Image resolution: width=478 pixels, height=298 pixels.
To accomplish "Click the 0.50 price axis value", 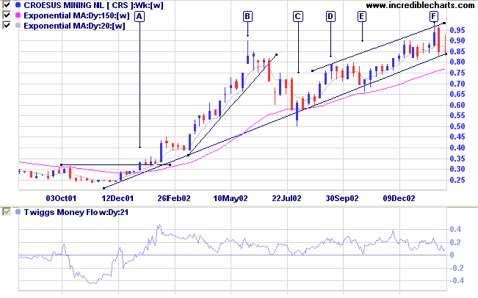I will (x=457, y=126).
